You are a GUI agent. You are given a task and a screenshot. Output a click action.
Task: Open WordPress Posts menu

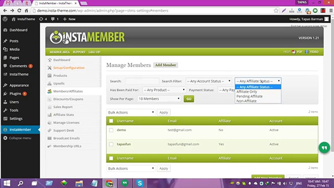14,41
